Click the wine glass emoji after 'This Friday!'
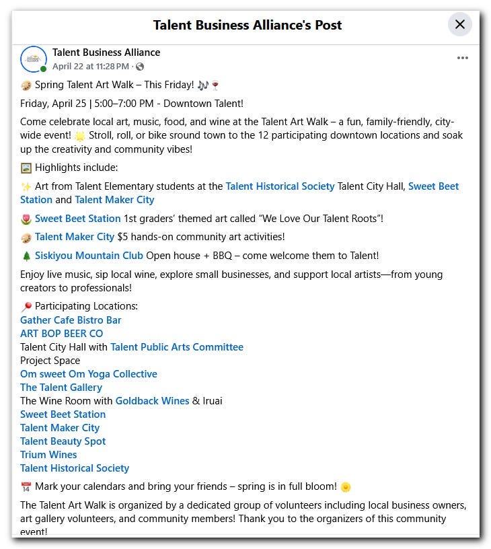This screenshot has width=491, height=549. click(215, 85)
